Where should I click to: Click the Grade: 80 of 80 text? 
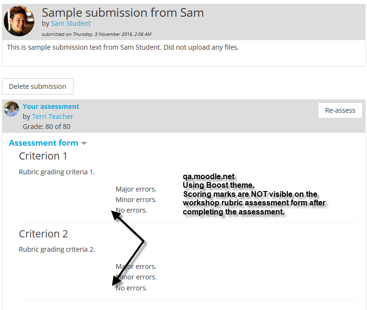tap(47, 127)
